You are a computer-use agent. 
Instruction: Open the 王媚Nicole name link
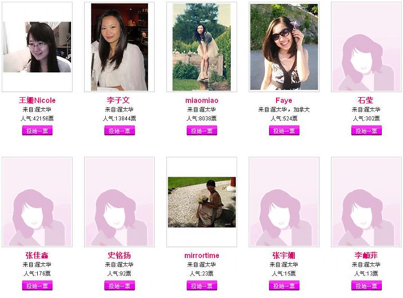[x=37, y=100]
